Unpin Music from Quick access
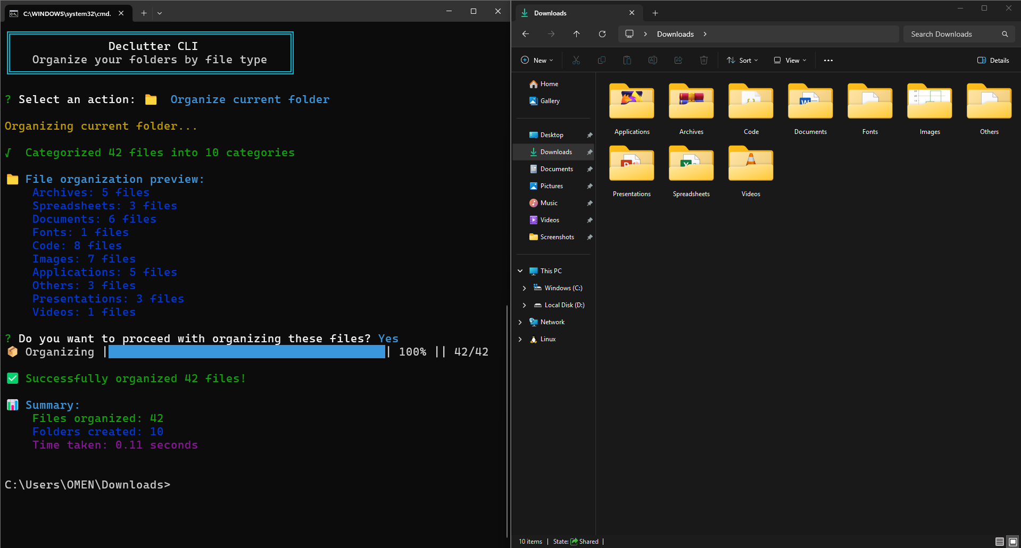This screenshot has height=548, width=1021. [590, 203]
